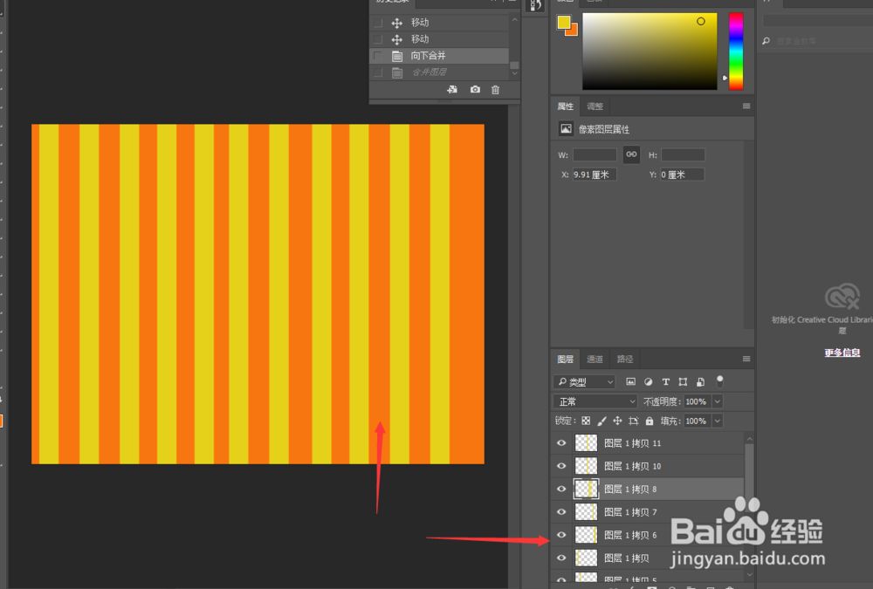Toggle link between width and height
This screenshot has width=873, height=589.
pos(631,154)
